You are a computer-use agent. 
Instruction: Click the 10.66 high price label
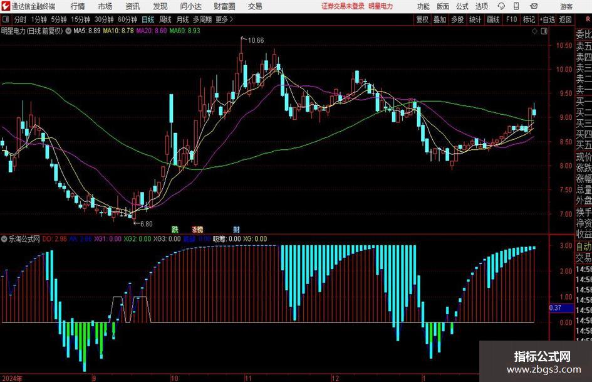point(256,41)
